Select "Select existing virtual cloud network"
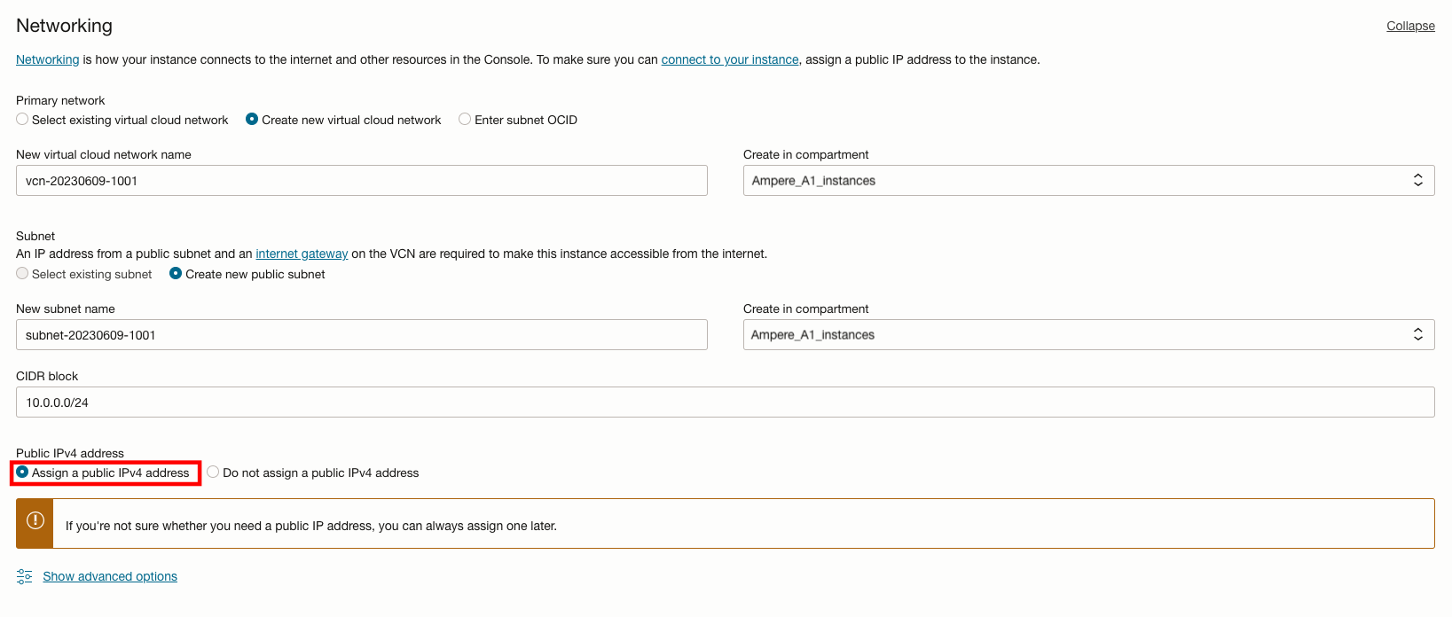The width and height of the screenshot is (1452, 617). tap(21, 120)
